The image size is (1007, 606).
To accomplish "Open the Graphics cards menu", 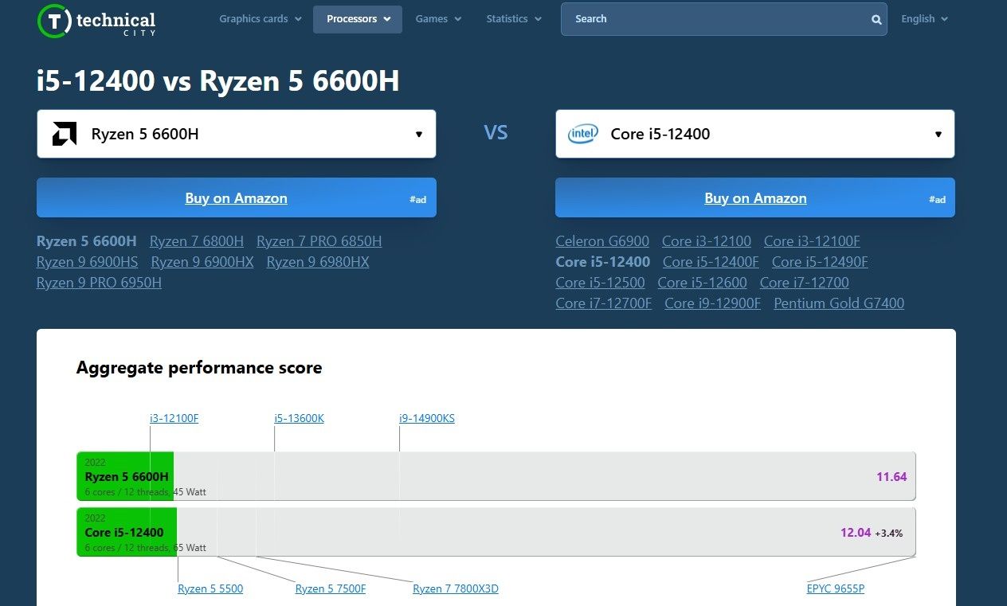I will point(261,19).
